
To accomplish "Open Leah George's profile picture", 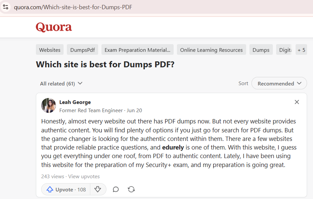I will [x=49, y=106].
